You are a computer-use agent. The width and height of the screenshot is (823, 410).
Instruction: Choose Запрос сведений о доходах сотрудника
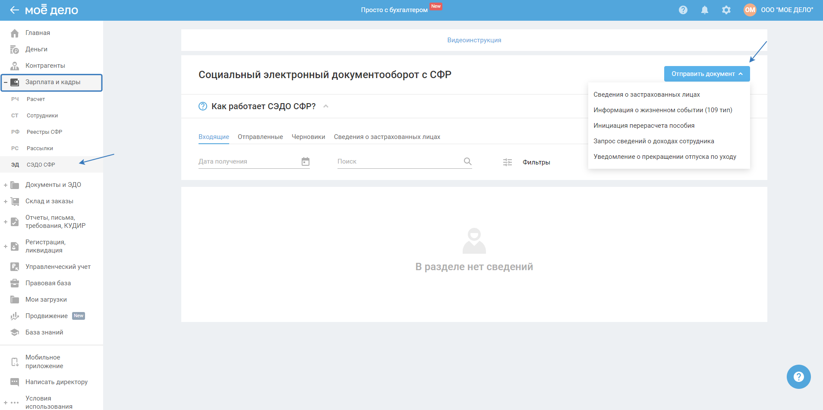click(x=669, y=141)
